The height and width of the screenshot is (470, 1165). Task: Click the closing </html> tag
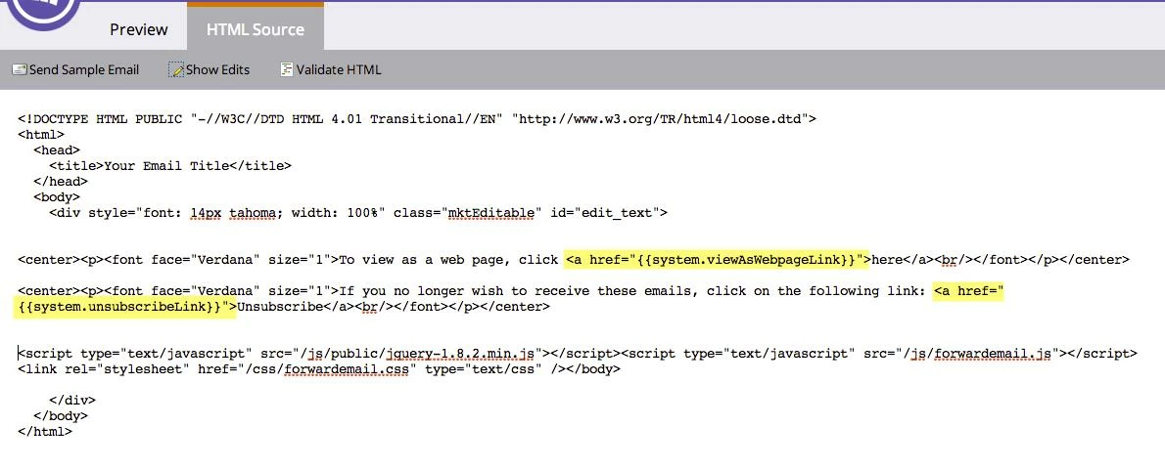(45, 432)
